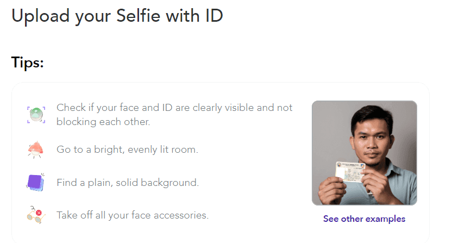Click the words 'blocking each other.' in first tip
The height and width of the screenshot is (243, 459).
tap(103, 122)
